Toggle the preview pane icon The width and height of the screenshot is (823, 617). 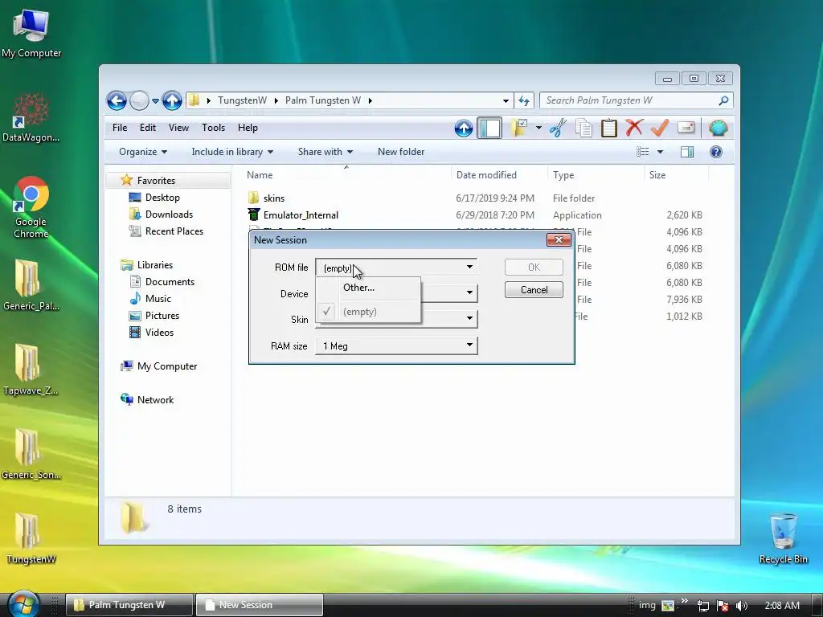[686, 152]
